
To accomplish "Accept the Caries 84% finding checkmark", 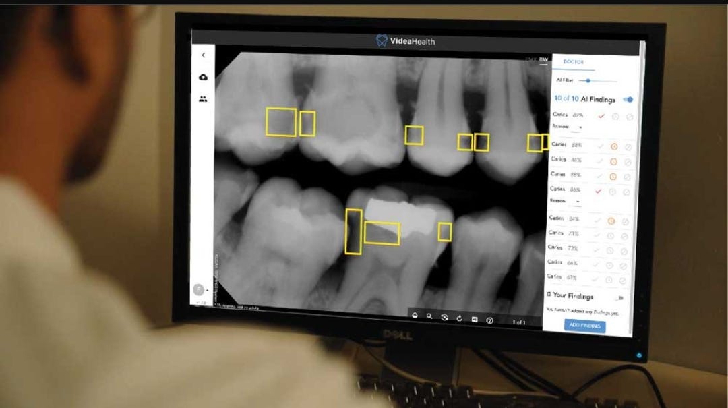I will coord(597,221).
